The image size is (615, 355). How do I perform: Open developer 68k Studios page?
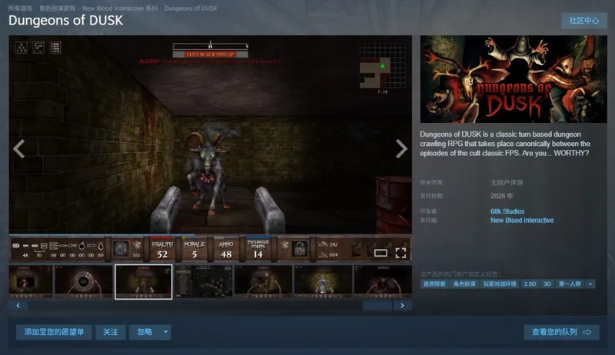point(507,211)
